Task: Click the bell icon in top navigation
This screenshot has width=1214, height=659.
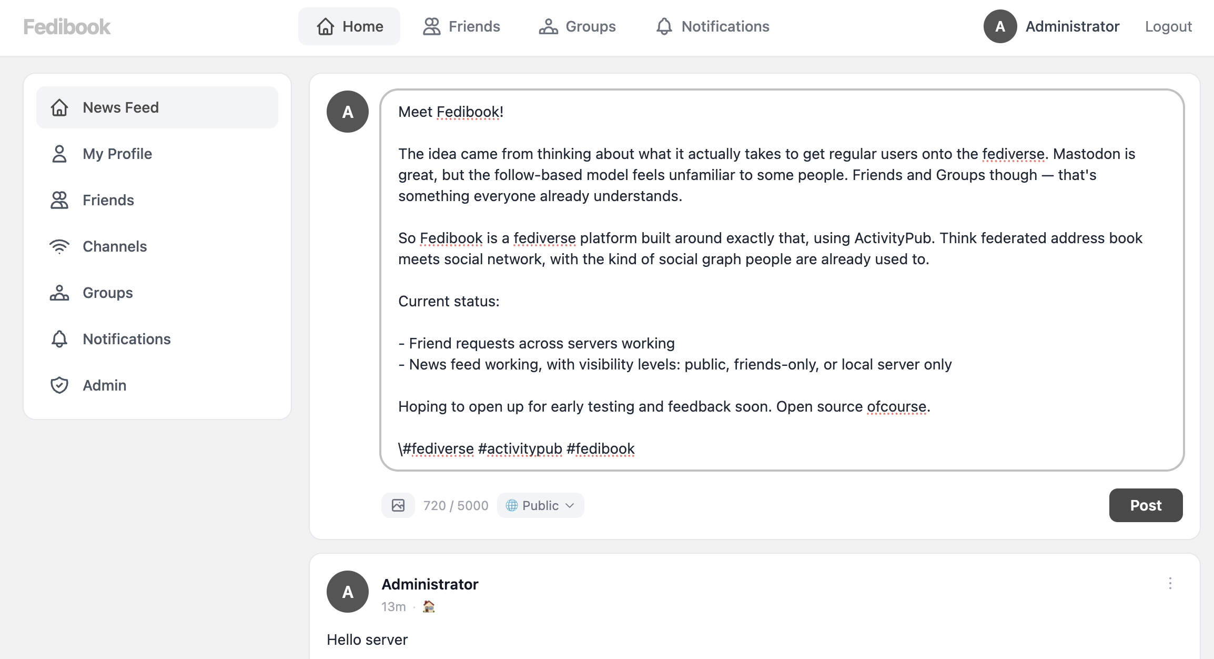Action: [x=664, y=26]
